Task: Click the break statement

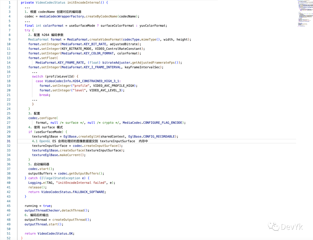Action: point(44,95)
